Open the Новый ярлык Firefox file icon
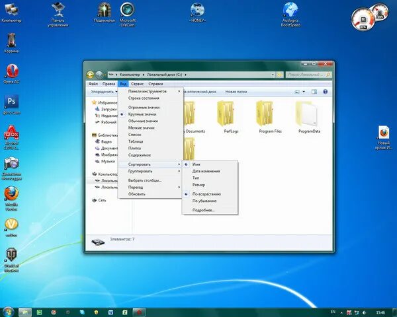Screen dimensions: 397x317 click(x=384, y=138)
